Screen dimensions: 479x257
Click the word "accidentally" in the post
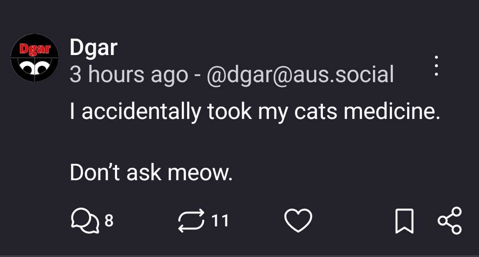click(141, 112)
